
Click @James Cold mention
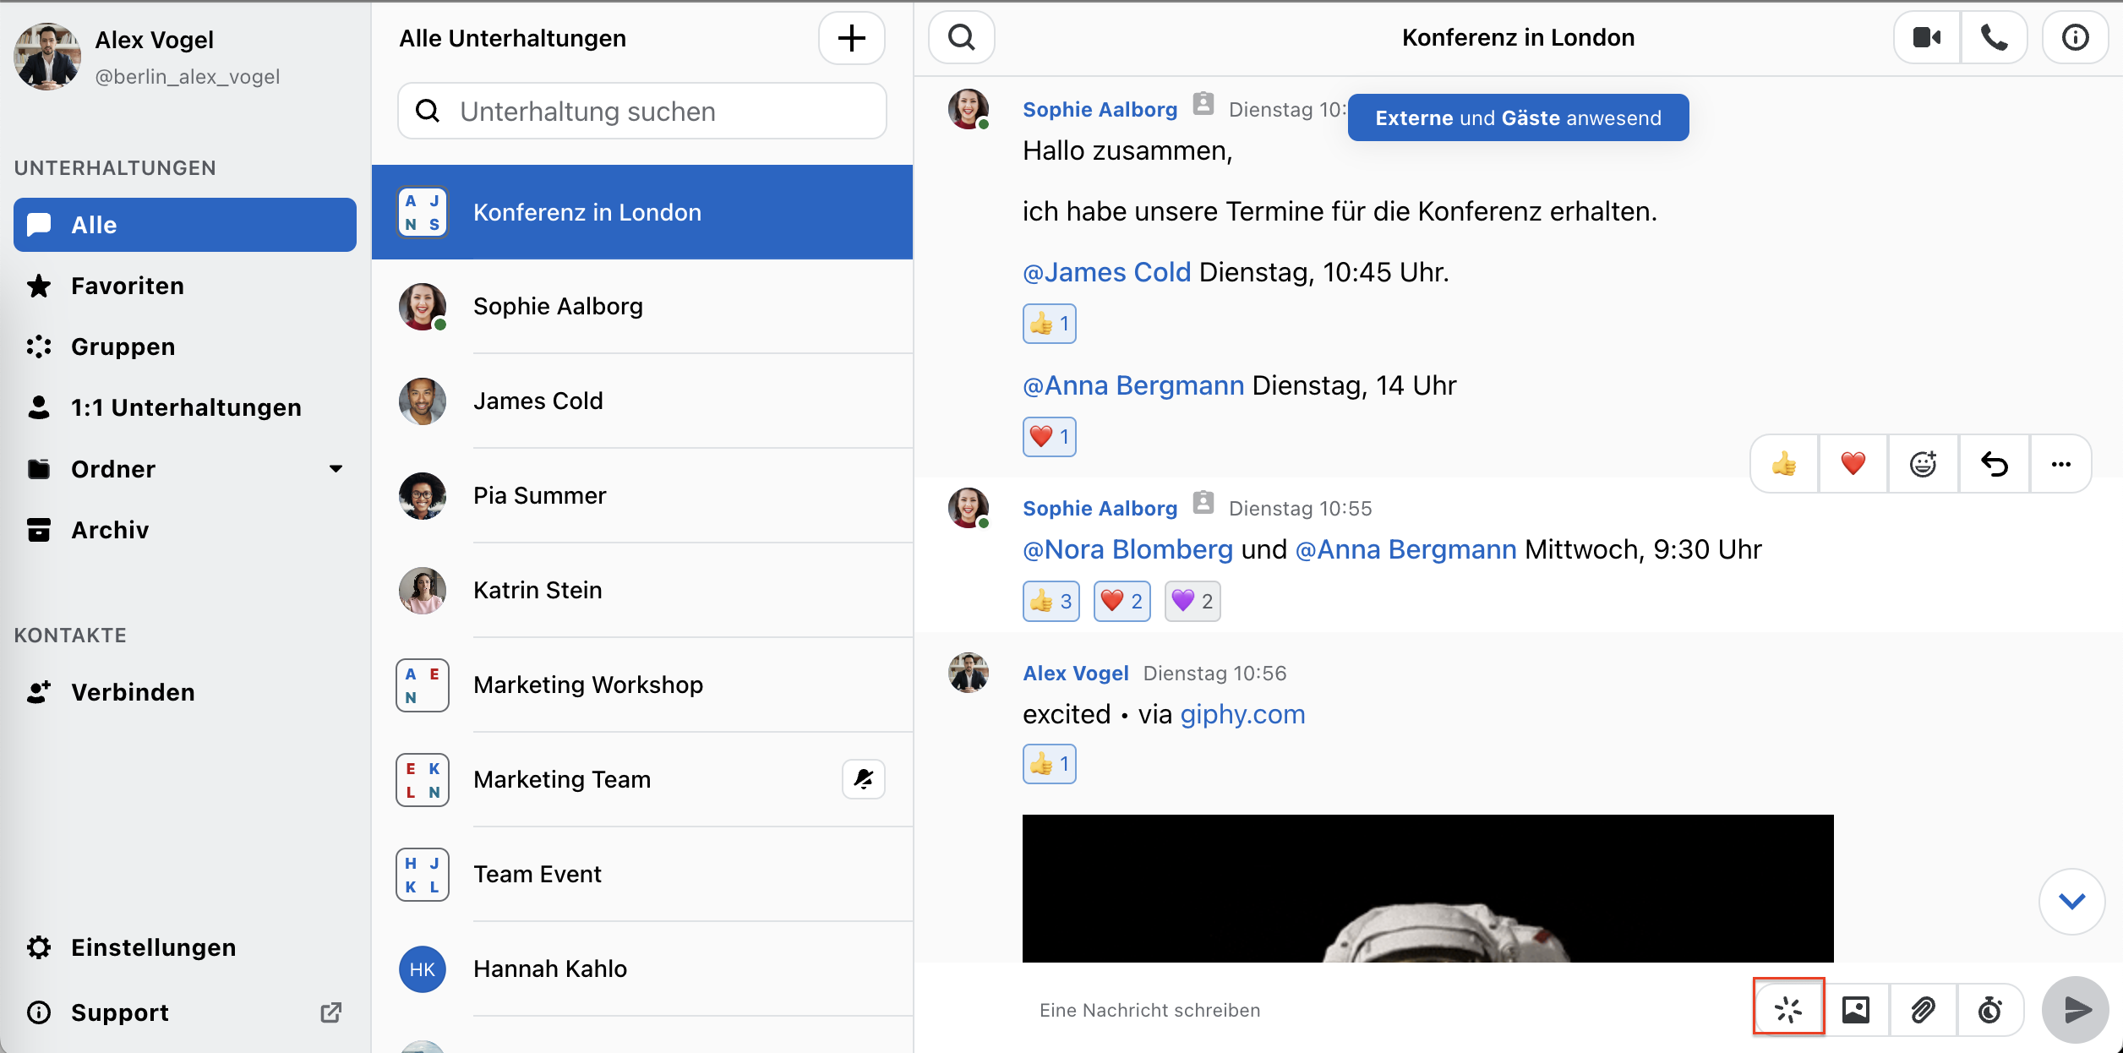1106,272
